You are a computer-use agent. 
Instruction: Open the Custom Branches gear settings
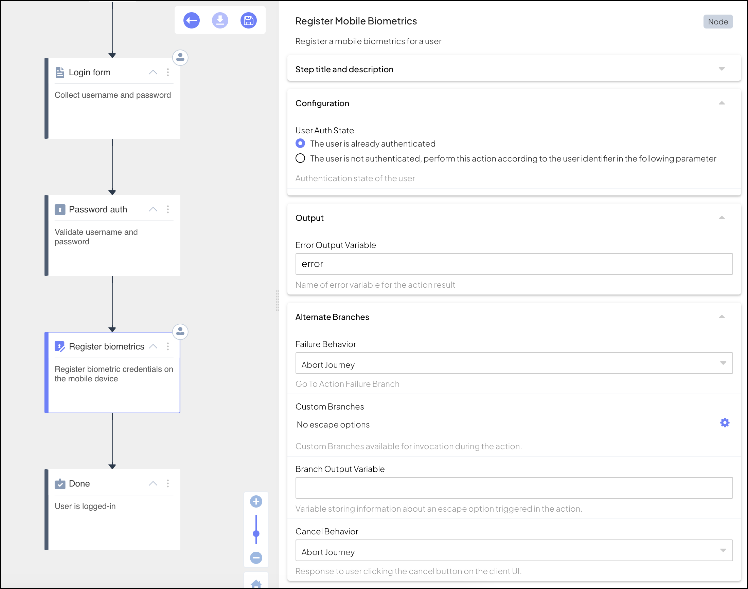[725, 423]
